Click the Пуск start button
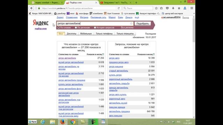223x125 pixels. pyautogui.click(x=33, y=122)
